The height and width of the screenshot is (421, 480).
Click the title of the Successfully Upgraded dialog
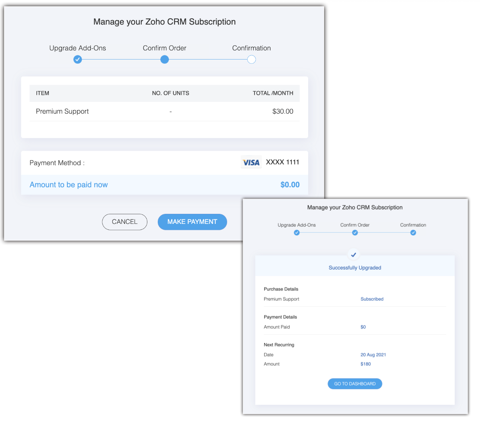point(355,208)
